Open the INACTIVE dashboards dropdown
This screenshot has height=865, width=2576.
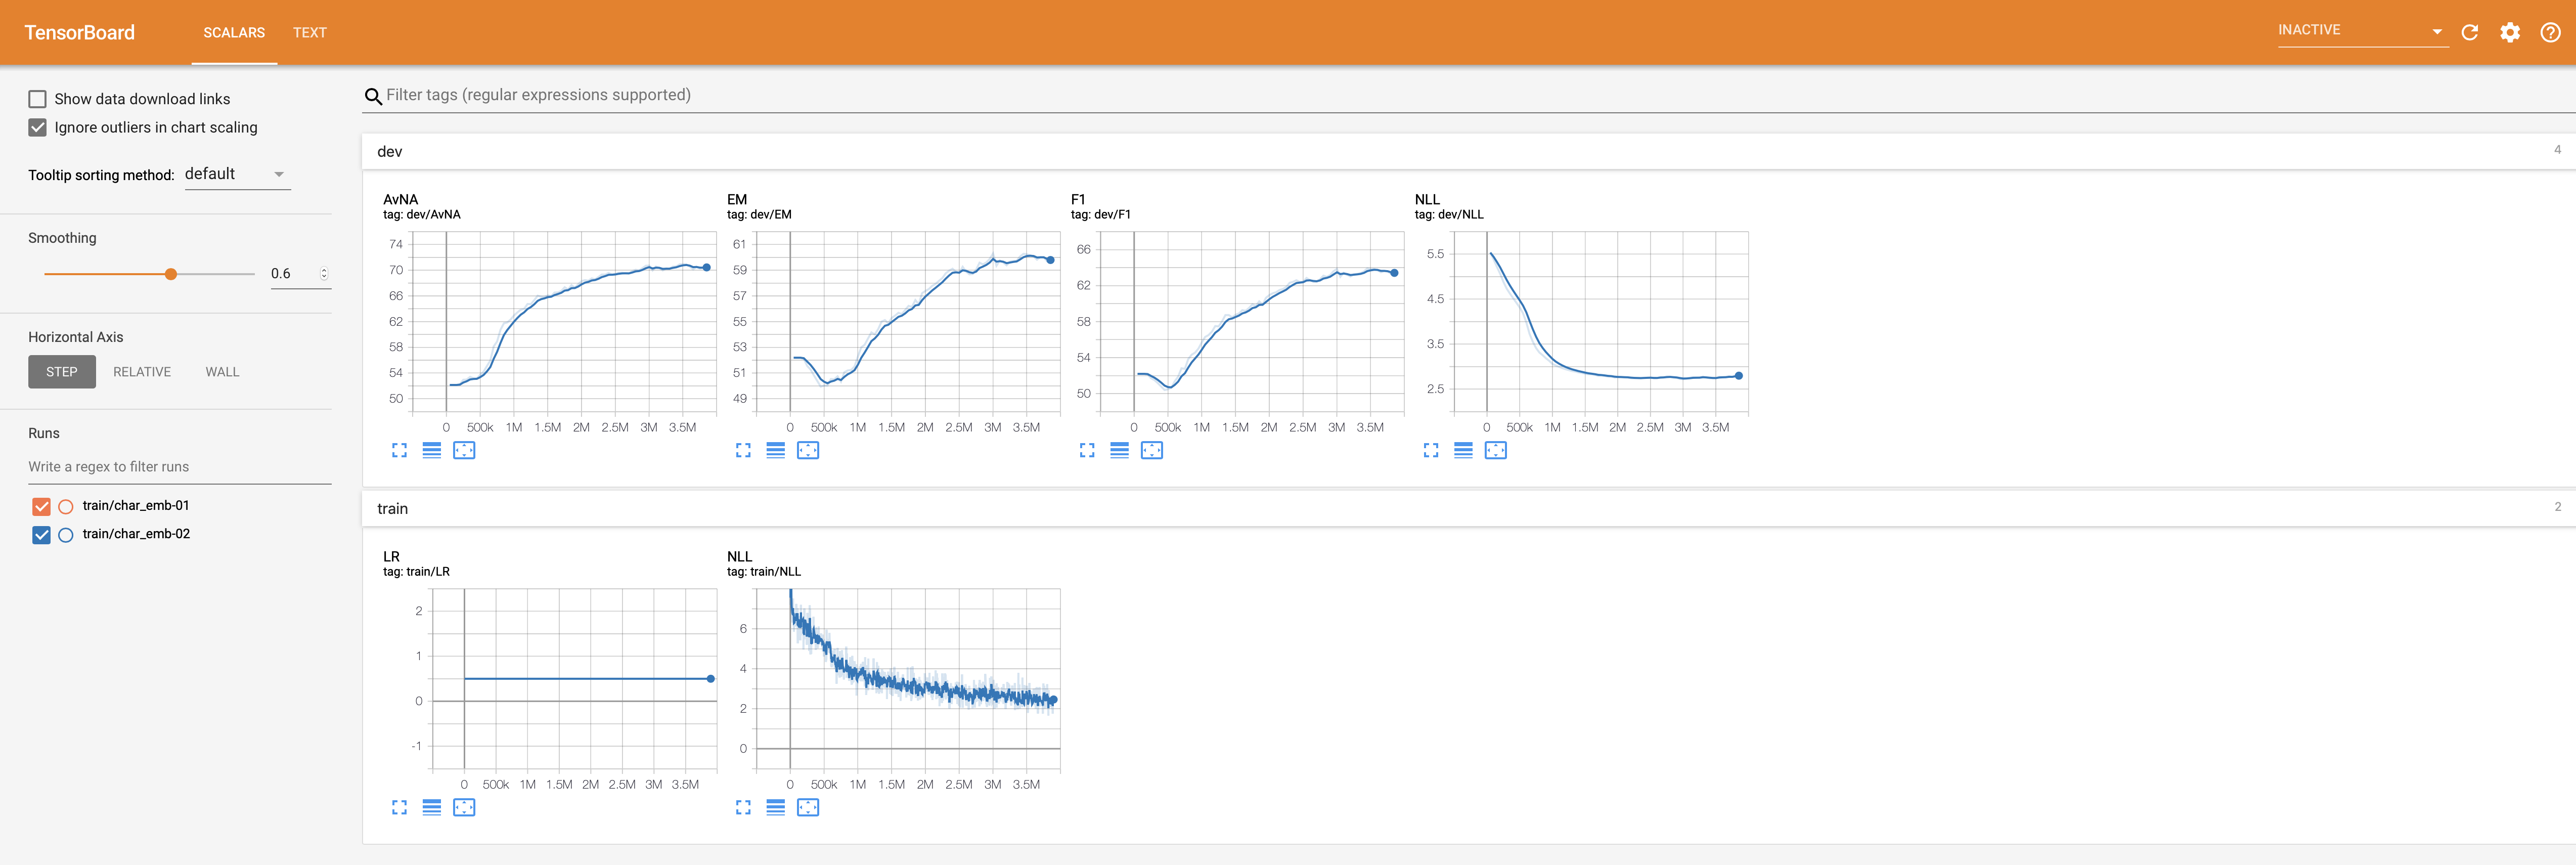[x=2360, y=31]
